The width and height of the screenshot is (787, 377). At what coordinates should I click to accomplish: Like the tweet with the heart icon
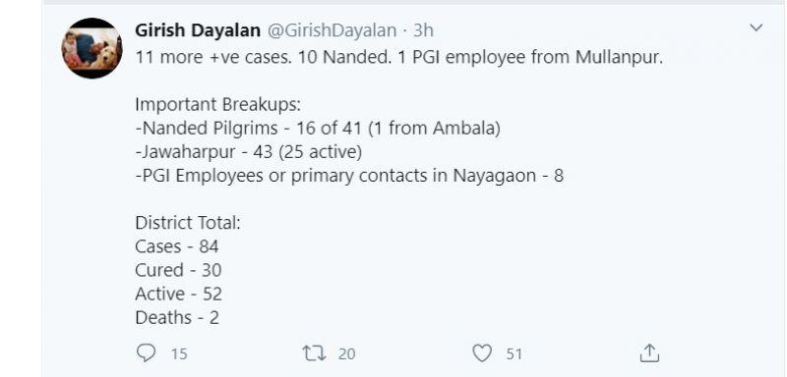click(x=482, y=354)
